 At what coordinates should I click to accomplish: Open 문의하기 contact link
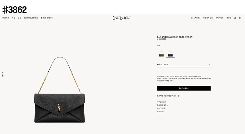[x=160, y=111]
